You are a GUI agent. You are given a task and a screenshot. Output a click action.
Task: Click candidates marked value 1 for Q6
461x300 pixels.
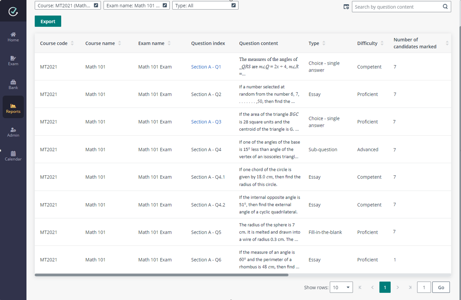395,260
